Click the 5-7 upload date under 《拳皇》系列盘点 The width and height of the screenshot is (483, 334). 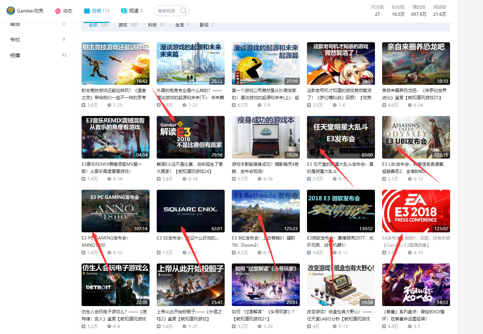(414, 326)
